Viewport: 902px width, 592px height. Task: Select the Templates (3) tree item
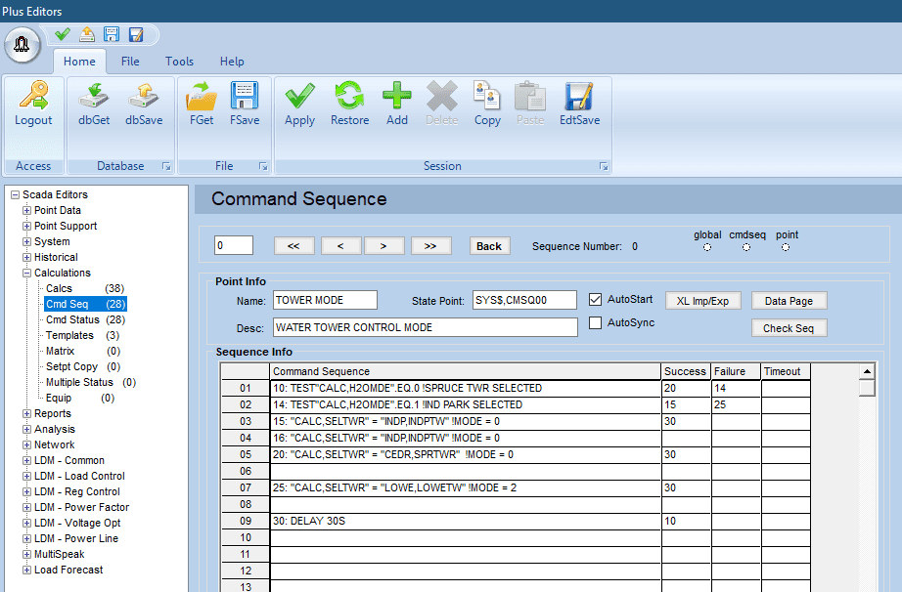click(x=83, y=335)
